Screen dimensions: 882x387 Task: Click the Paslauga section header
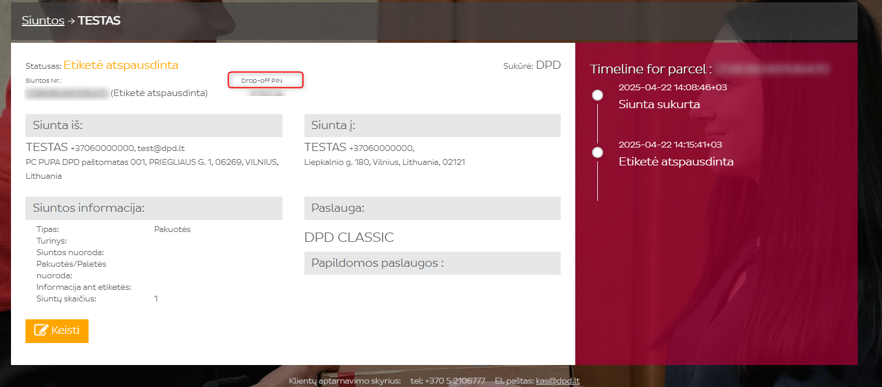432,208
